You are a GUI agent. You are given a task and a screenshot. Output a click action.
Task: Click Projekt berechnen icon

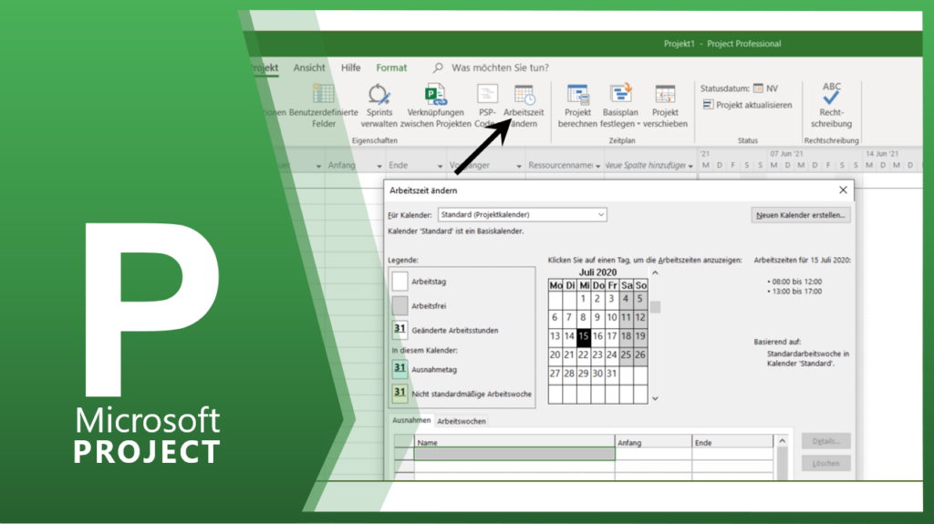tap(577, 94)
